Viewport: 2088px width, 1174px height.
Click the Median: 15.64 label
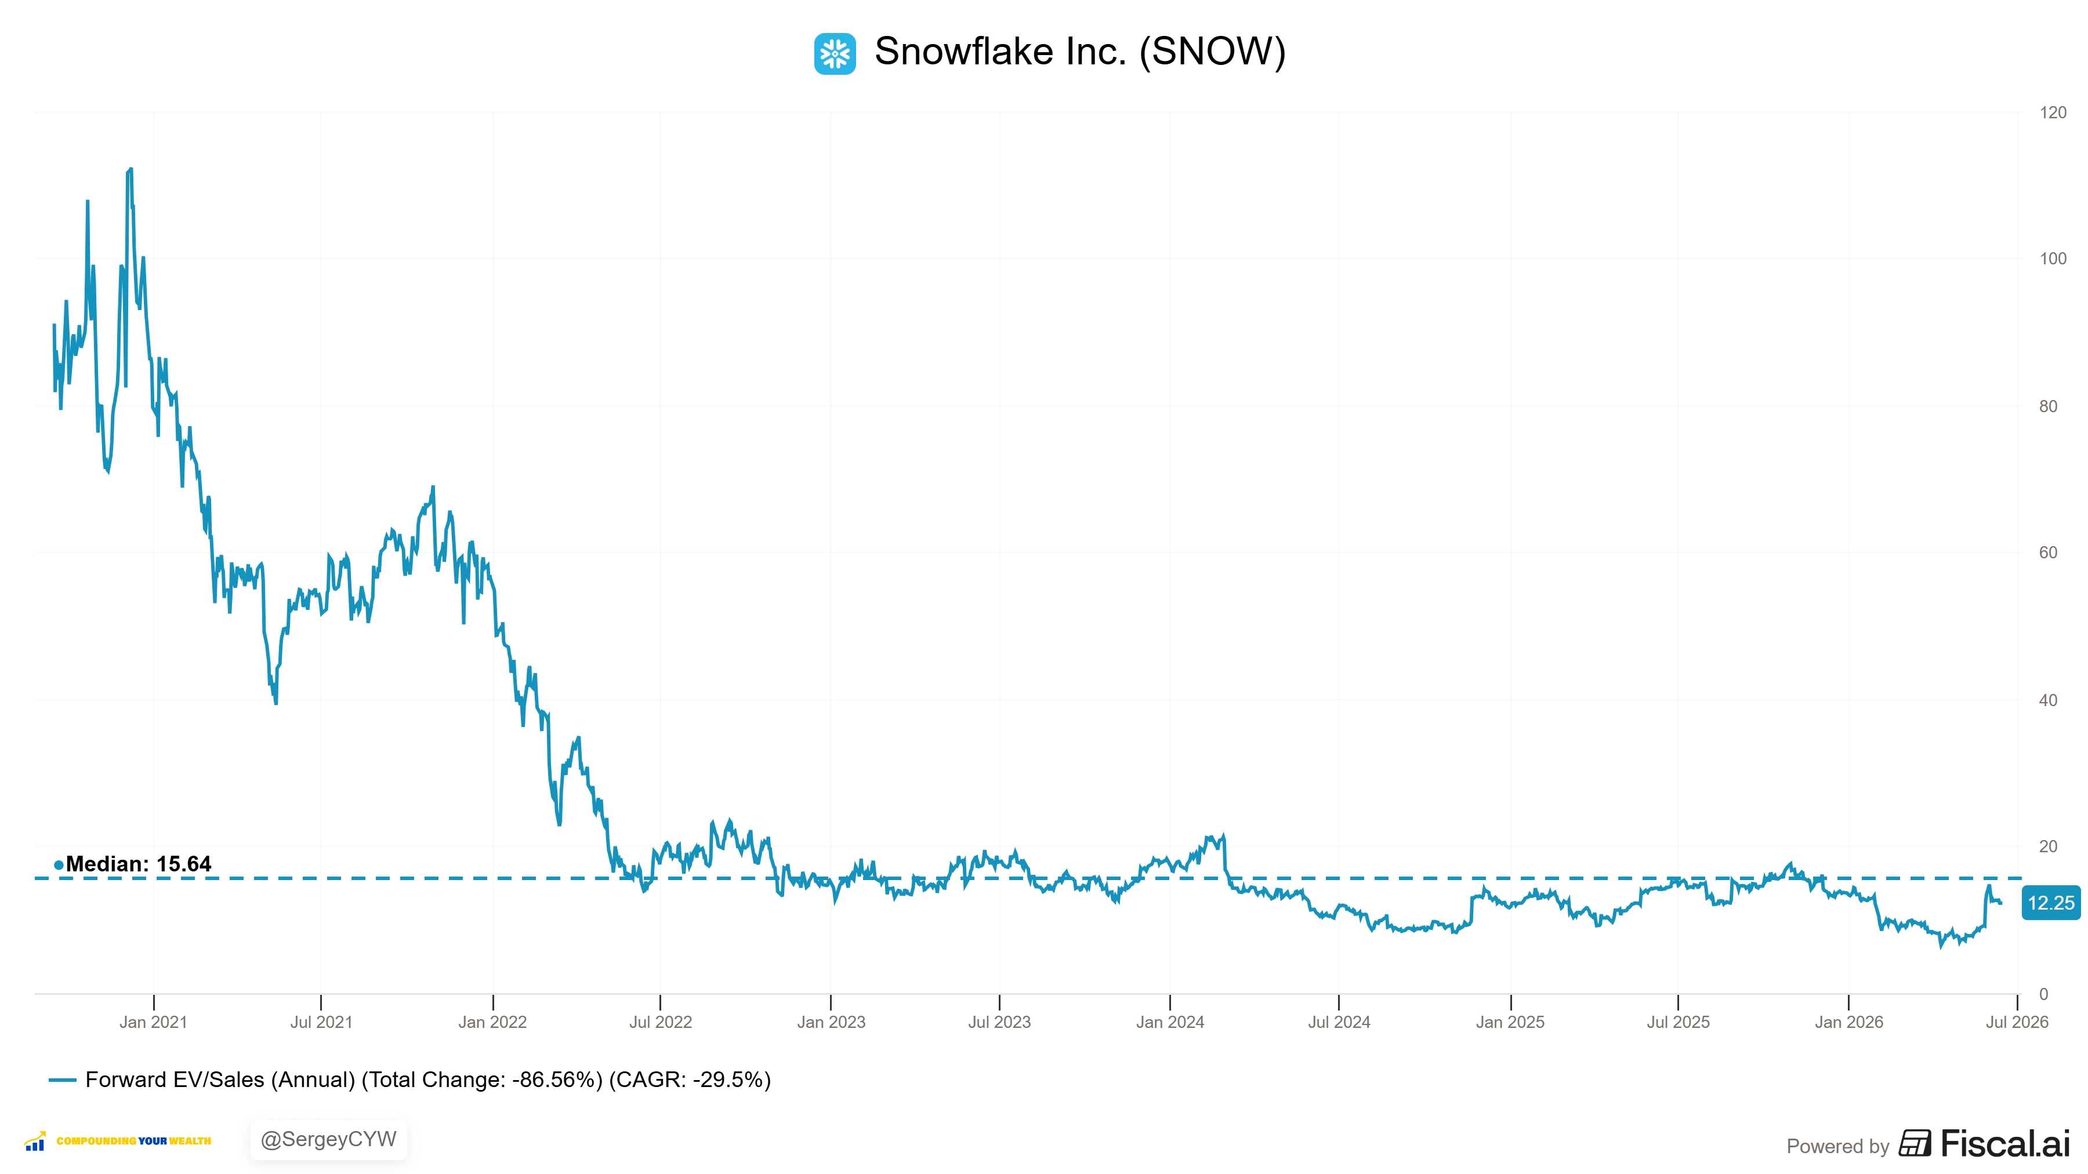(x=139, y=864)
